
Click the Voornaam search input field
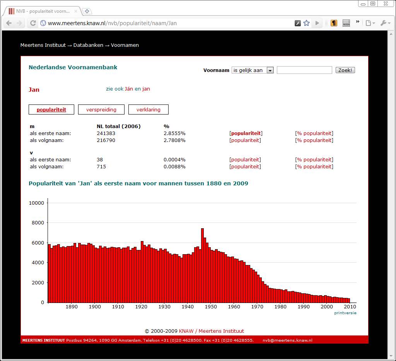304,70
